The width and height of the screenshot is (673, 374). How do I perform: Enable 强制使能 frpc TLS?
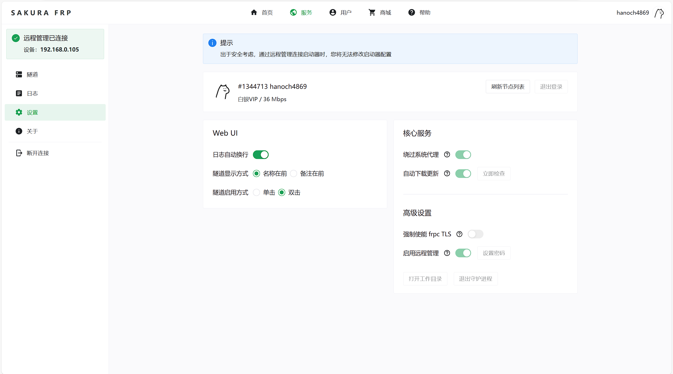[x=476, y=234]
